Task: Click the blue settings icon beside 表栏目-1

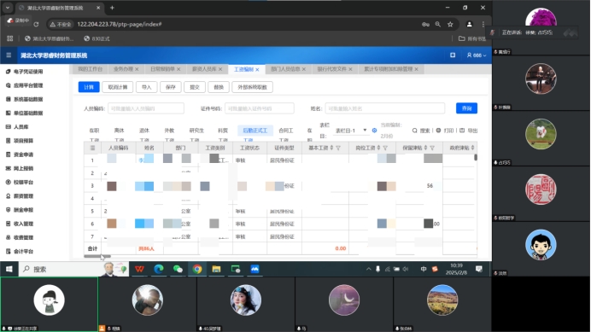Action: (x=374, y=131)
